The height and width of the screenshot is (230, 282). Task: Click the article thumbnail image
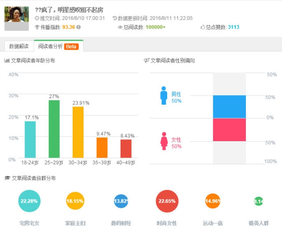point(17,18)
